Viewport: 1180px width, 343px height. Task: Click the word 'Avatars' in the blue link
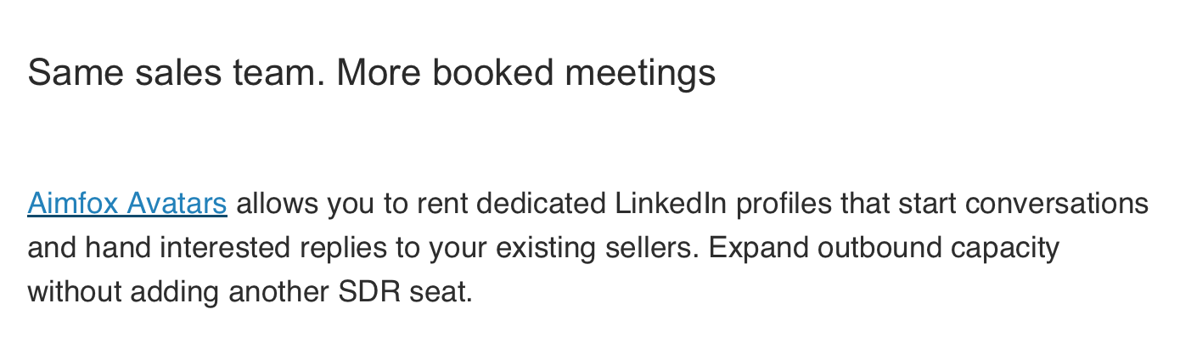177,204
